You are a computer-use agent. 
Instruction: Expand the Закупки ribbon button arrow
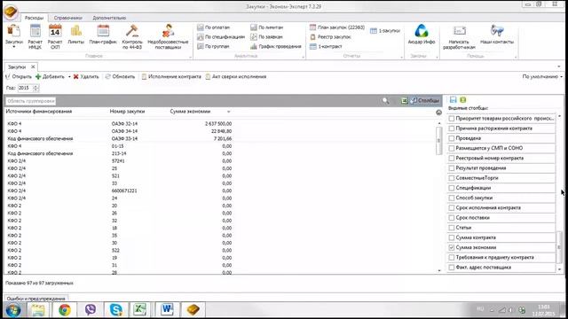tap(14, 47)
